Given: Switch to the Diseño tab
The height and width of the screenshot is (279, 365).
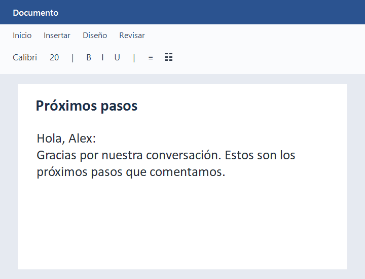Looking at the screenshot, I should point(95,36).
